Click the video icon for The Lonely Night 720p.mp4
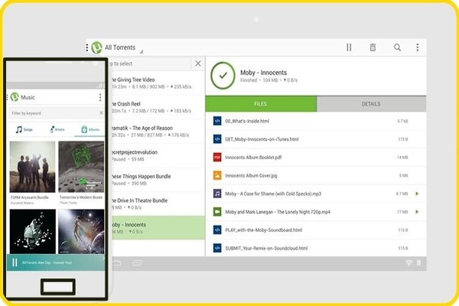459x306 pixels. pyautogui.click(x=217, y=212)
